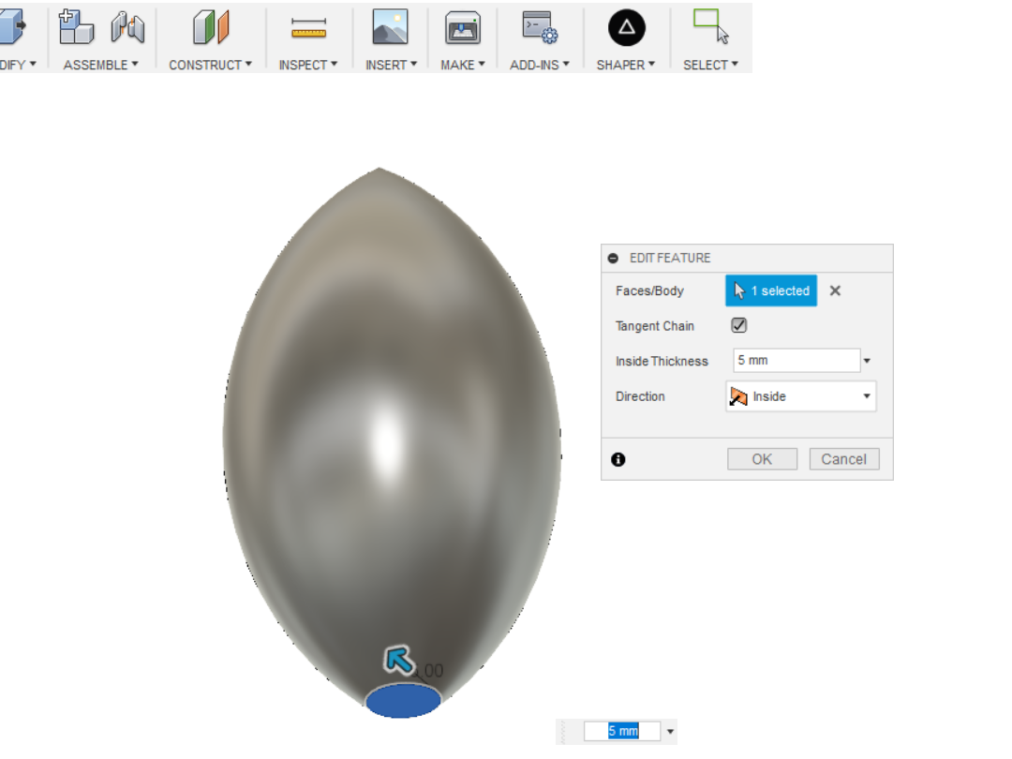Open the Modify tool icon

pyautogui.click(x=9, y=28)
